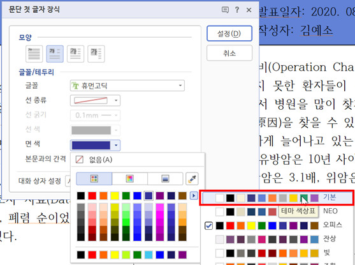Click 작성자 김예소 text in document

[x=296, y=30]
